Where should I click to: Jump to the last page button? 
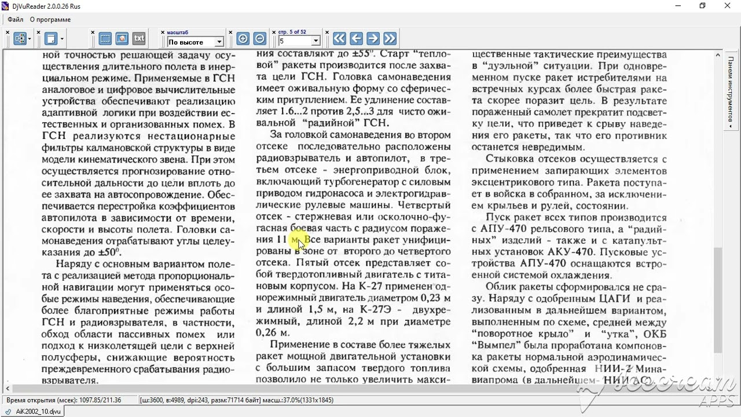click(390, 39)
